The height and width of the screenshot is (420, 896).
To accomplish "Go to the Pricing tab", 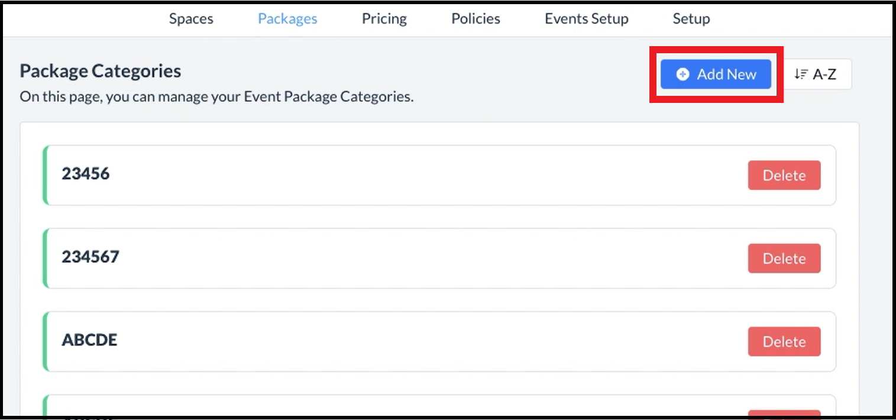I will click(x=384, y=19).
